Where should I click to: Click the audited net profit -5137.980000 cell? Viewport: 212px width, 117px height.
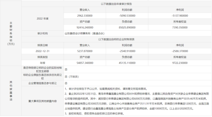[180, 16]
